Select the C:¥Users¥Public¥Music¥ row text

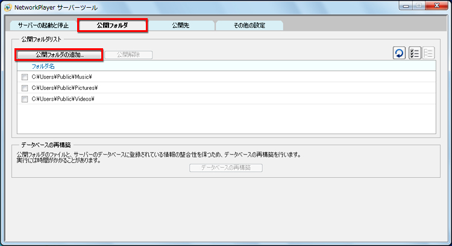pos(61,77)
